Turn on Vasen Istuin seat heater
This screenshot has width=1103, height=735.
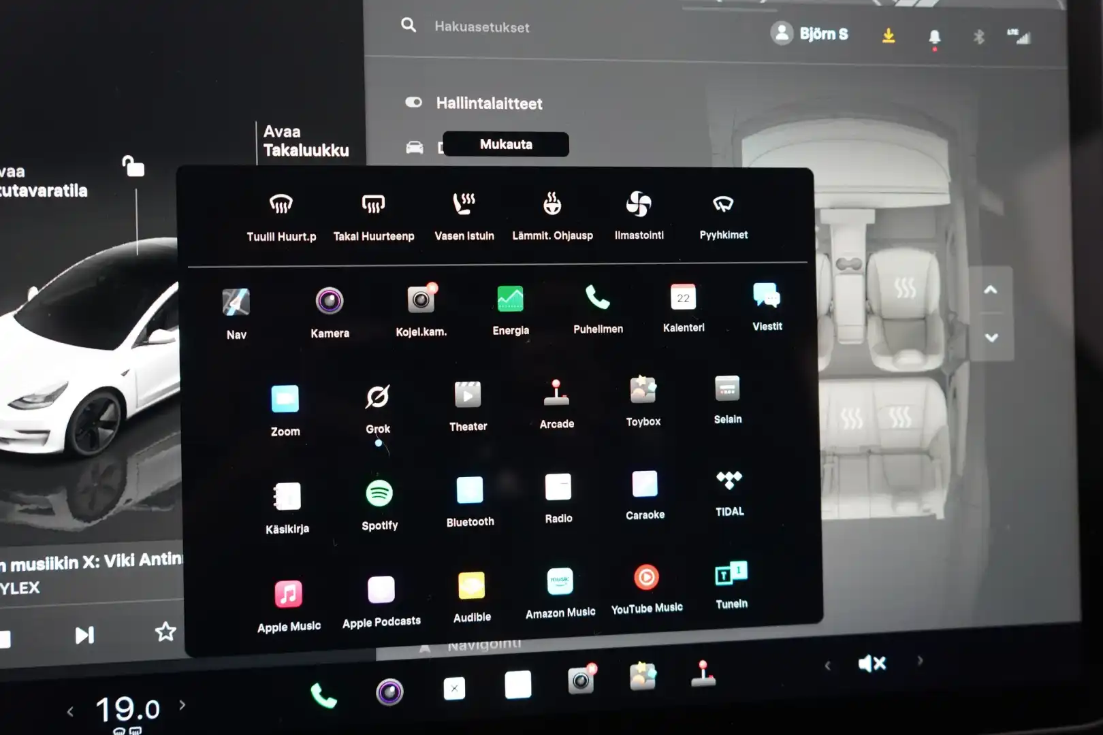point(464,216)
